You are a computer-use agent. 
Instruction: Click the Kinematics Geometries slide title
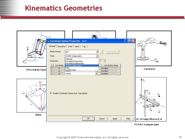click(64, 8)
